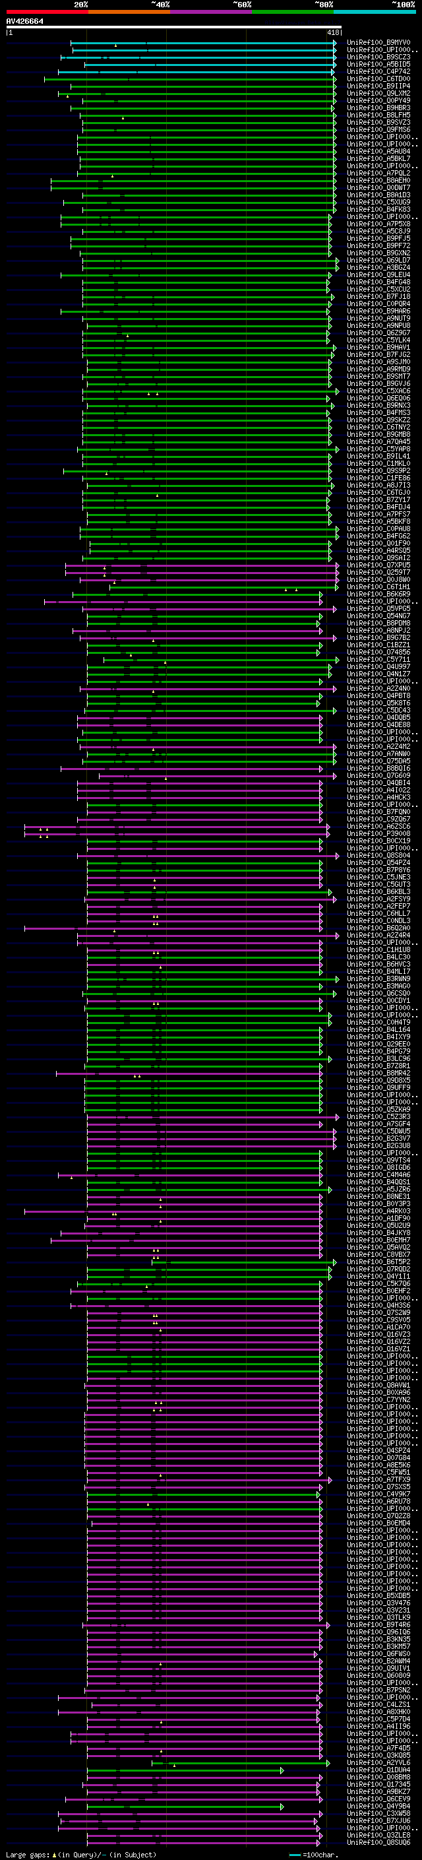
Task: Select the UniRef100_A2YVL6 label
Action: tap(378, 1763)
